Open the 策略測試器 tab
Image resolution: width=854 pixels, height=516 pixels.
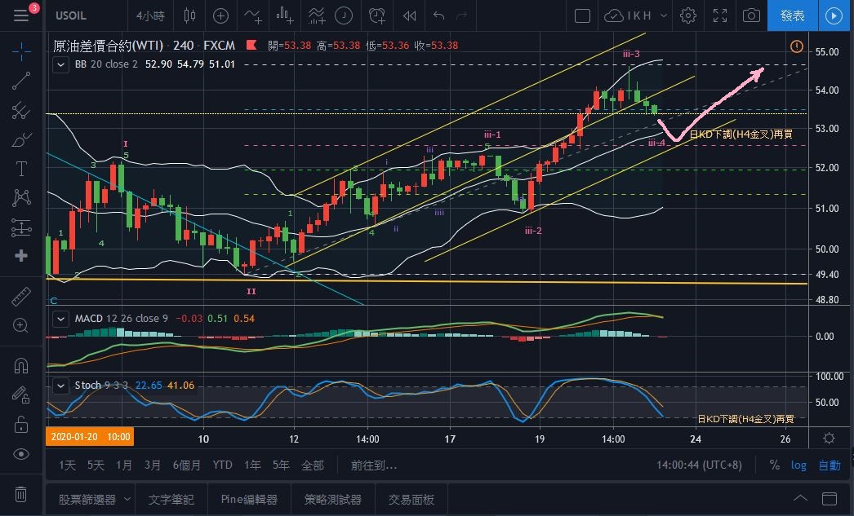click(332, 499)
